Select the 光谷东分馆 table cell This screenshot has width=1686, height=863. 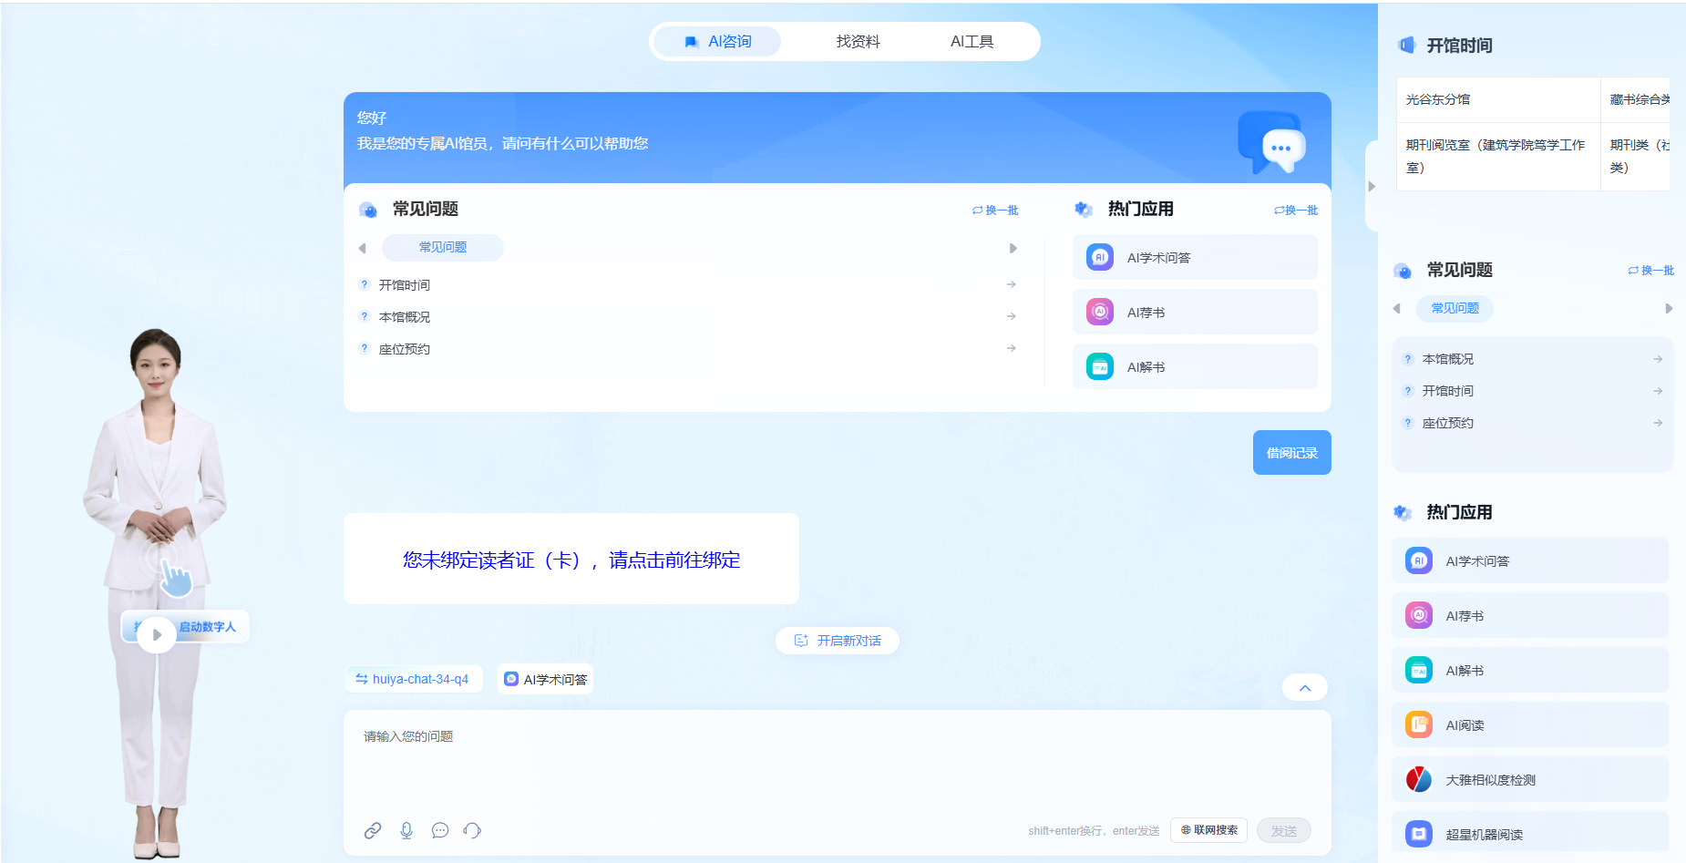click(1498, 100)
